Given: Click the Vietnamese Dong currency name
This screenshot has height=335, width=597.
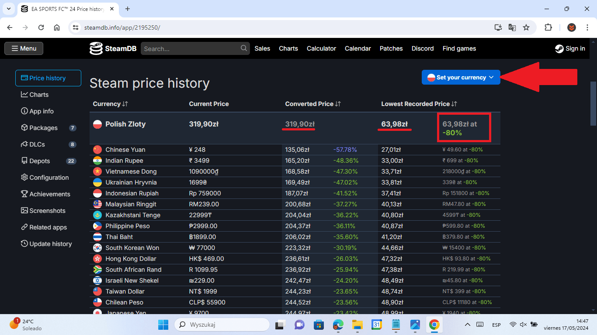Looking at the screenshot, I should (131, 171).
